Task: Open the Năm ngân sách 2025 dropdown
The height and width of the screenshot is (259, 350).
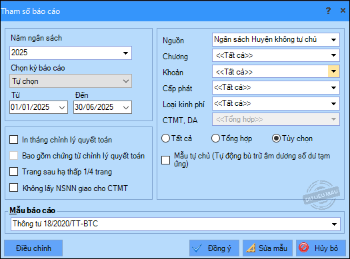Action: (126, 53)
